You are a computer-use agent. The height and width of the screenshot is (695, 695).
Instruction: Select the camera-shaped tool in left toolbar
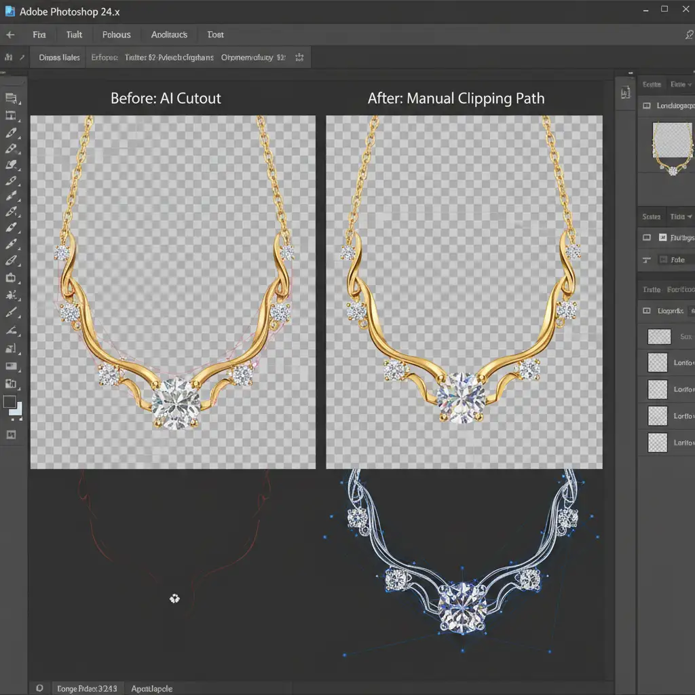click(x=10, y=278)
